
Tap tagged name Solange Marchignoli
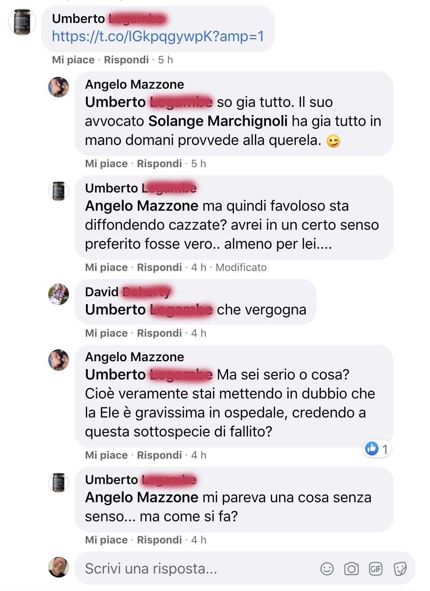click(x=219, y=121)
